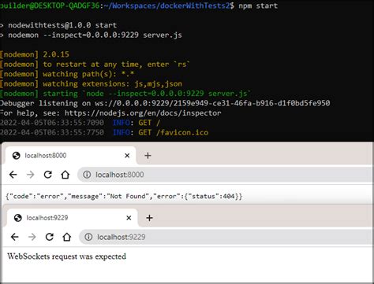The height and width of the screenshot is (284, 374).
Task: Go back in the localhost:9229 browser window
Action: tap(15, 237)
